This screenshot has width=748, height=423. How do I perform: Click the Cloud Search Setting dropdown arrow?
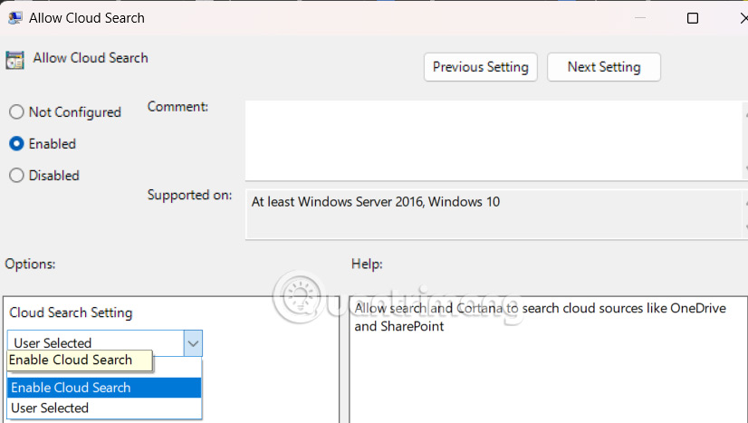pos(192,343)
